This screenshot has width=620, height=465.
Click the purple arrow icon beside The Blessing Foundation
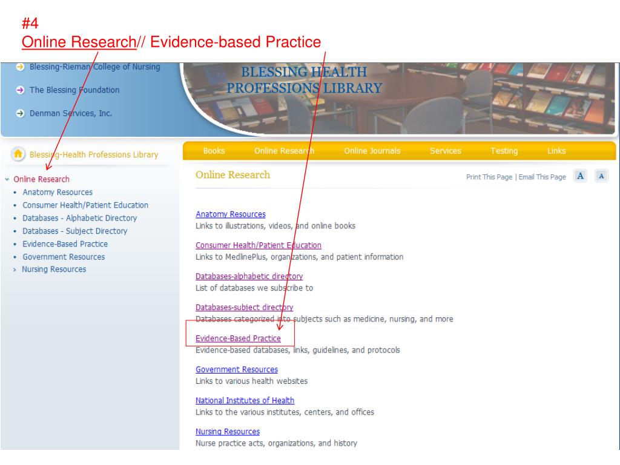pos(20,90)
